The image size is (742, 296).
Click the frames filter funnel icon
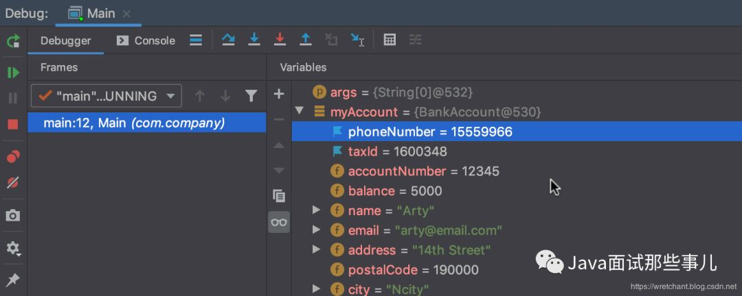251,97
